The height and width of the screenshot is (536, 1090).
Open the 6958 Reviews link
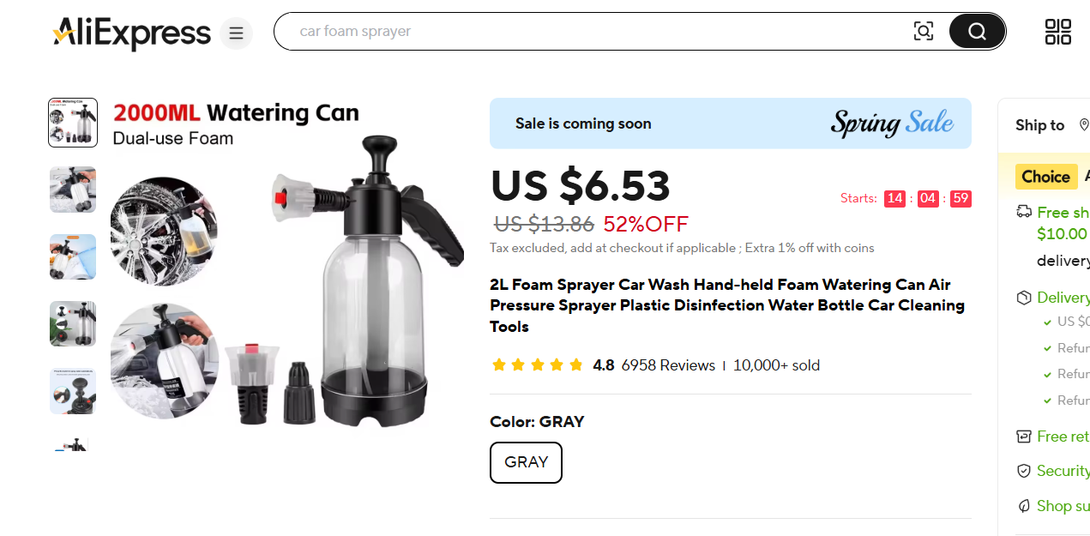[x=668, y=365]
